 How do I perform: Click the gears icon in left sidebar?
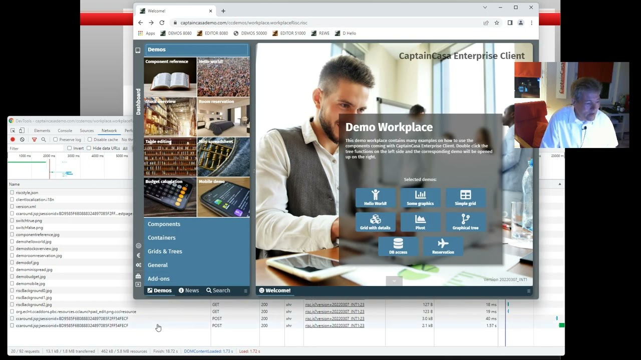tap(138, 265)
